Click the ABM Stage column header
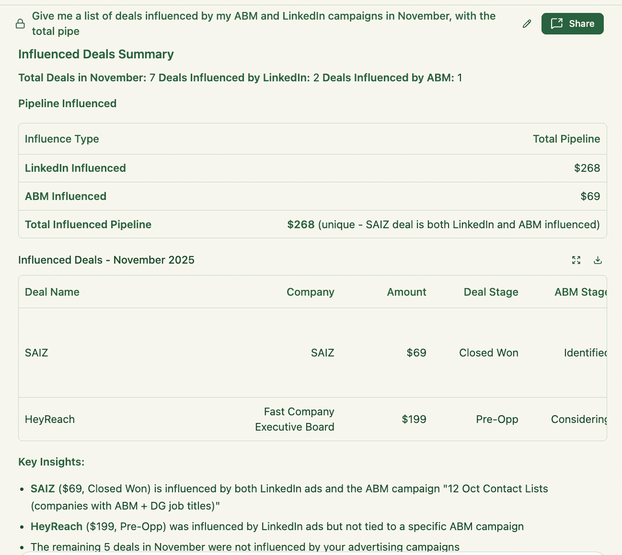The width and height of the screenshot is (622, 555). [581, 292]
